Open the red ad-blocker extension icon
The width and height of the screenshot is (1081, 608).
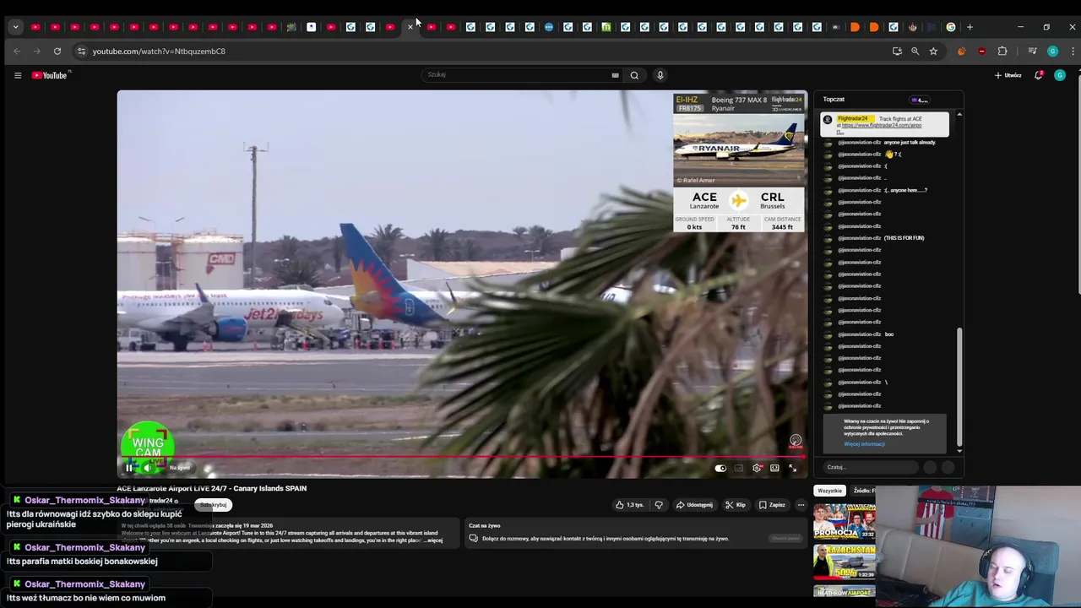point(981,52)
